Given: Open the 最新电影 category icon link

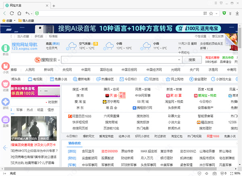Looking at the screenshot, I should [81, 79].
